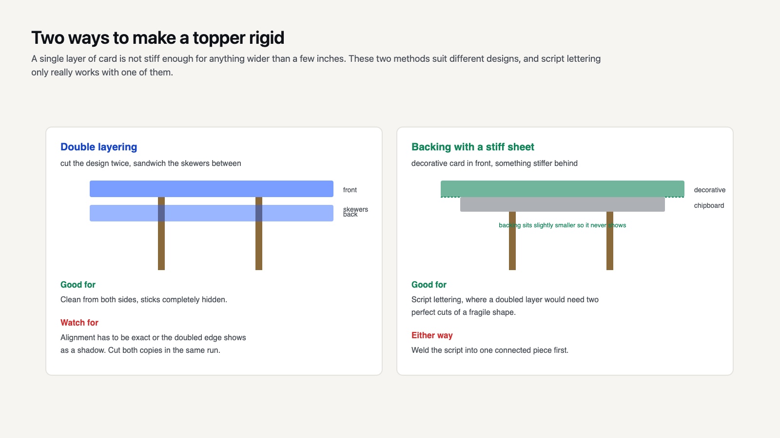
Task: Click the 'Alignment has to be exact' paragraph
Action: (153, 344)
